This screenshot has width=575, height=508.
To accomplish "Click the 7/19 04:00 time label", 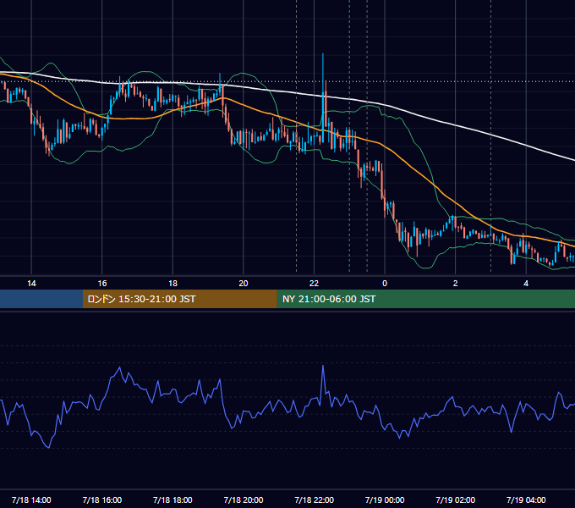I will (526, 500).
